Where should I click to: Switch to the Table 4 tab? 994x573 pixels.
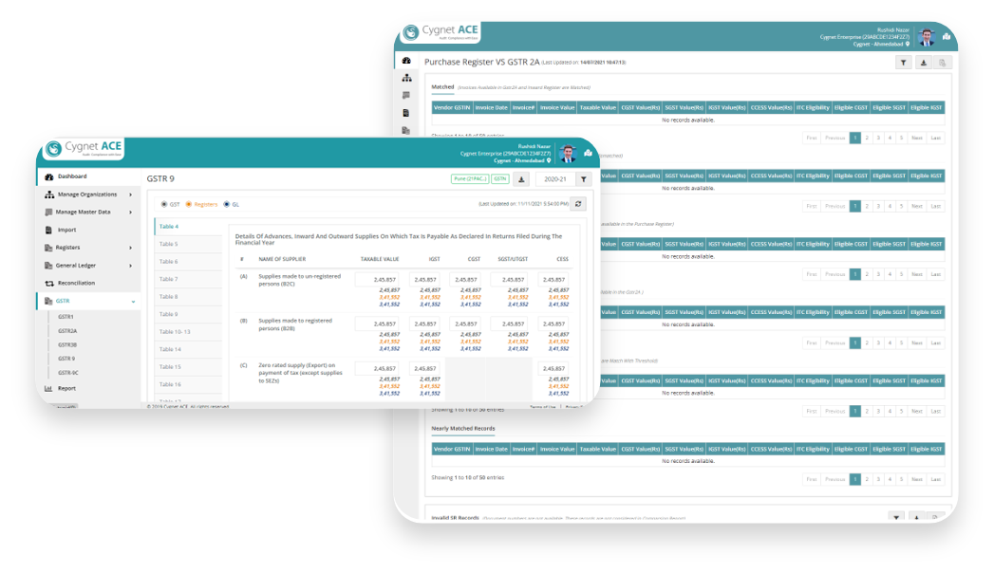(188, 227)
